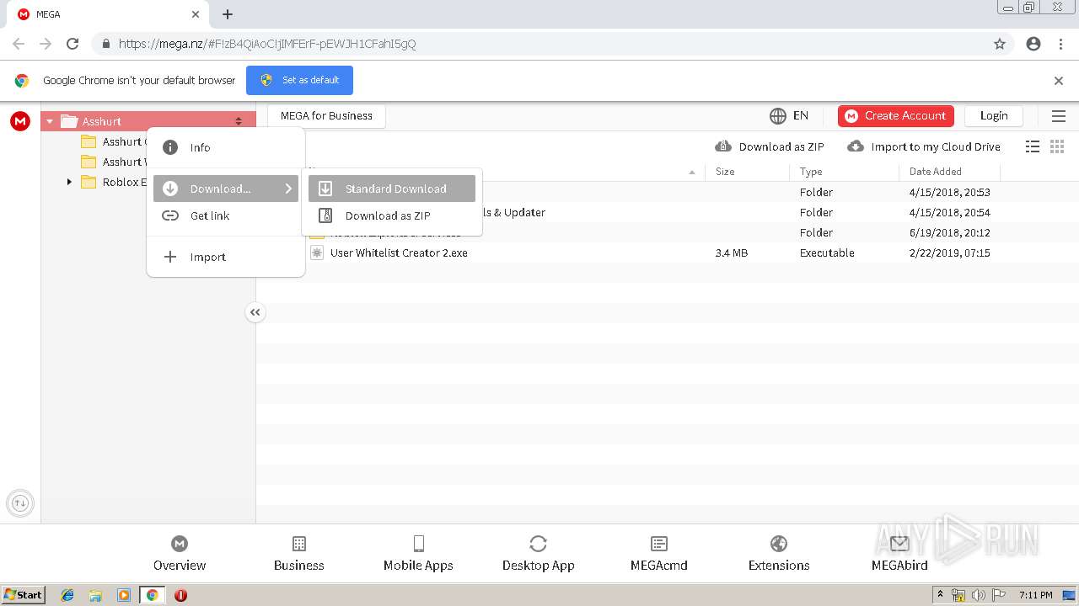Open Chrome three-dot menu
The width and height of the screenshot is (1079, 606).
tap(1060, 44)
